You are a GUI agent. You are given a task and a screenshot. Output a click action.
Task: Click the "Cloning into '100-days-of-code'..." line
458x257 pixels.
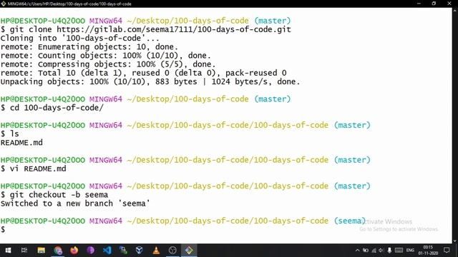pos(79,38)
